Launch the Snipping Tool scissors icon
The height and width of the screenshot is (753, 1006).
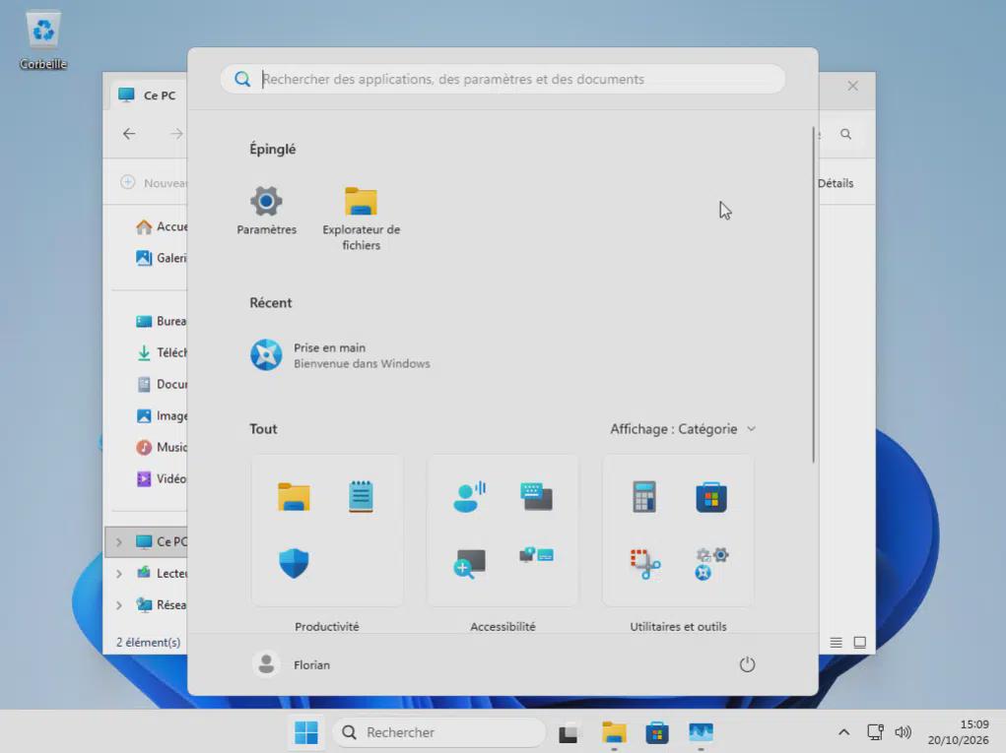pos(644,564)
